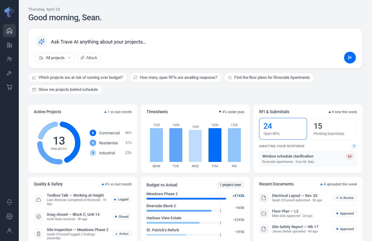Open the shopping cart icon in the sidebar
The height and width of the screenshot is (241, 372).
9,87
